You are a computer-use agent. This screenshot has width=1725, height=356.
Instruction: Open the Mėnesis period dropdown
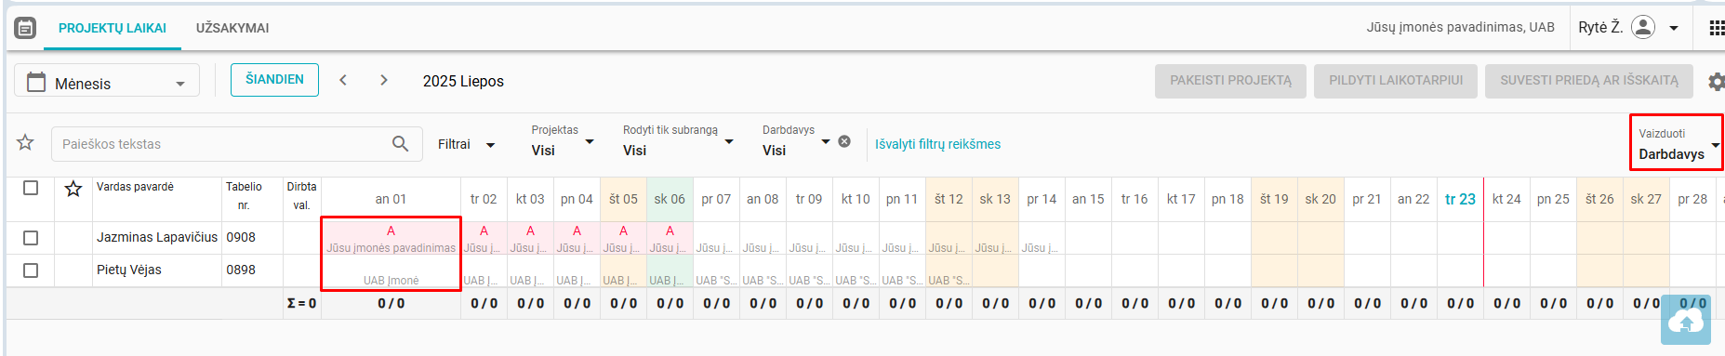click(x=107, y=82)
